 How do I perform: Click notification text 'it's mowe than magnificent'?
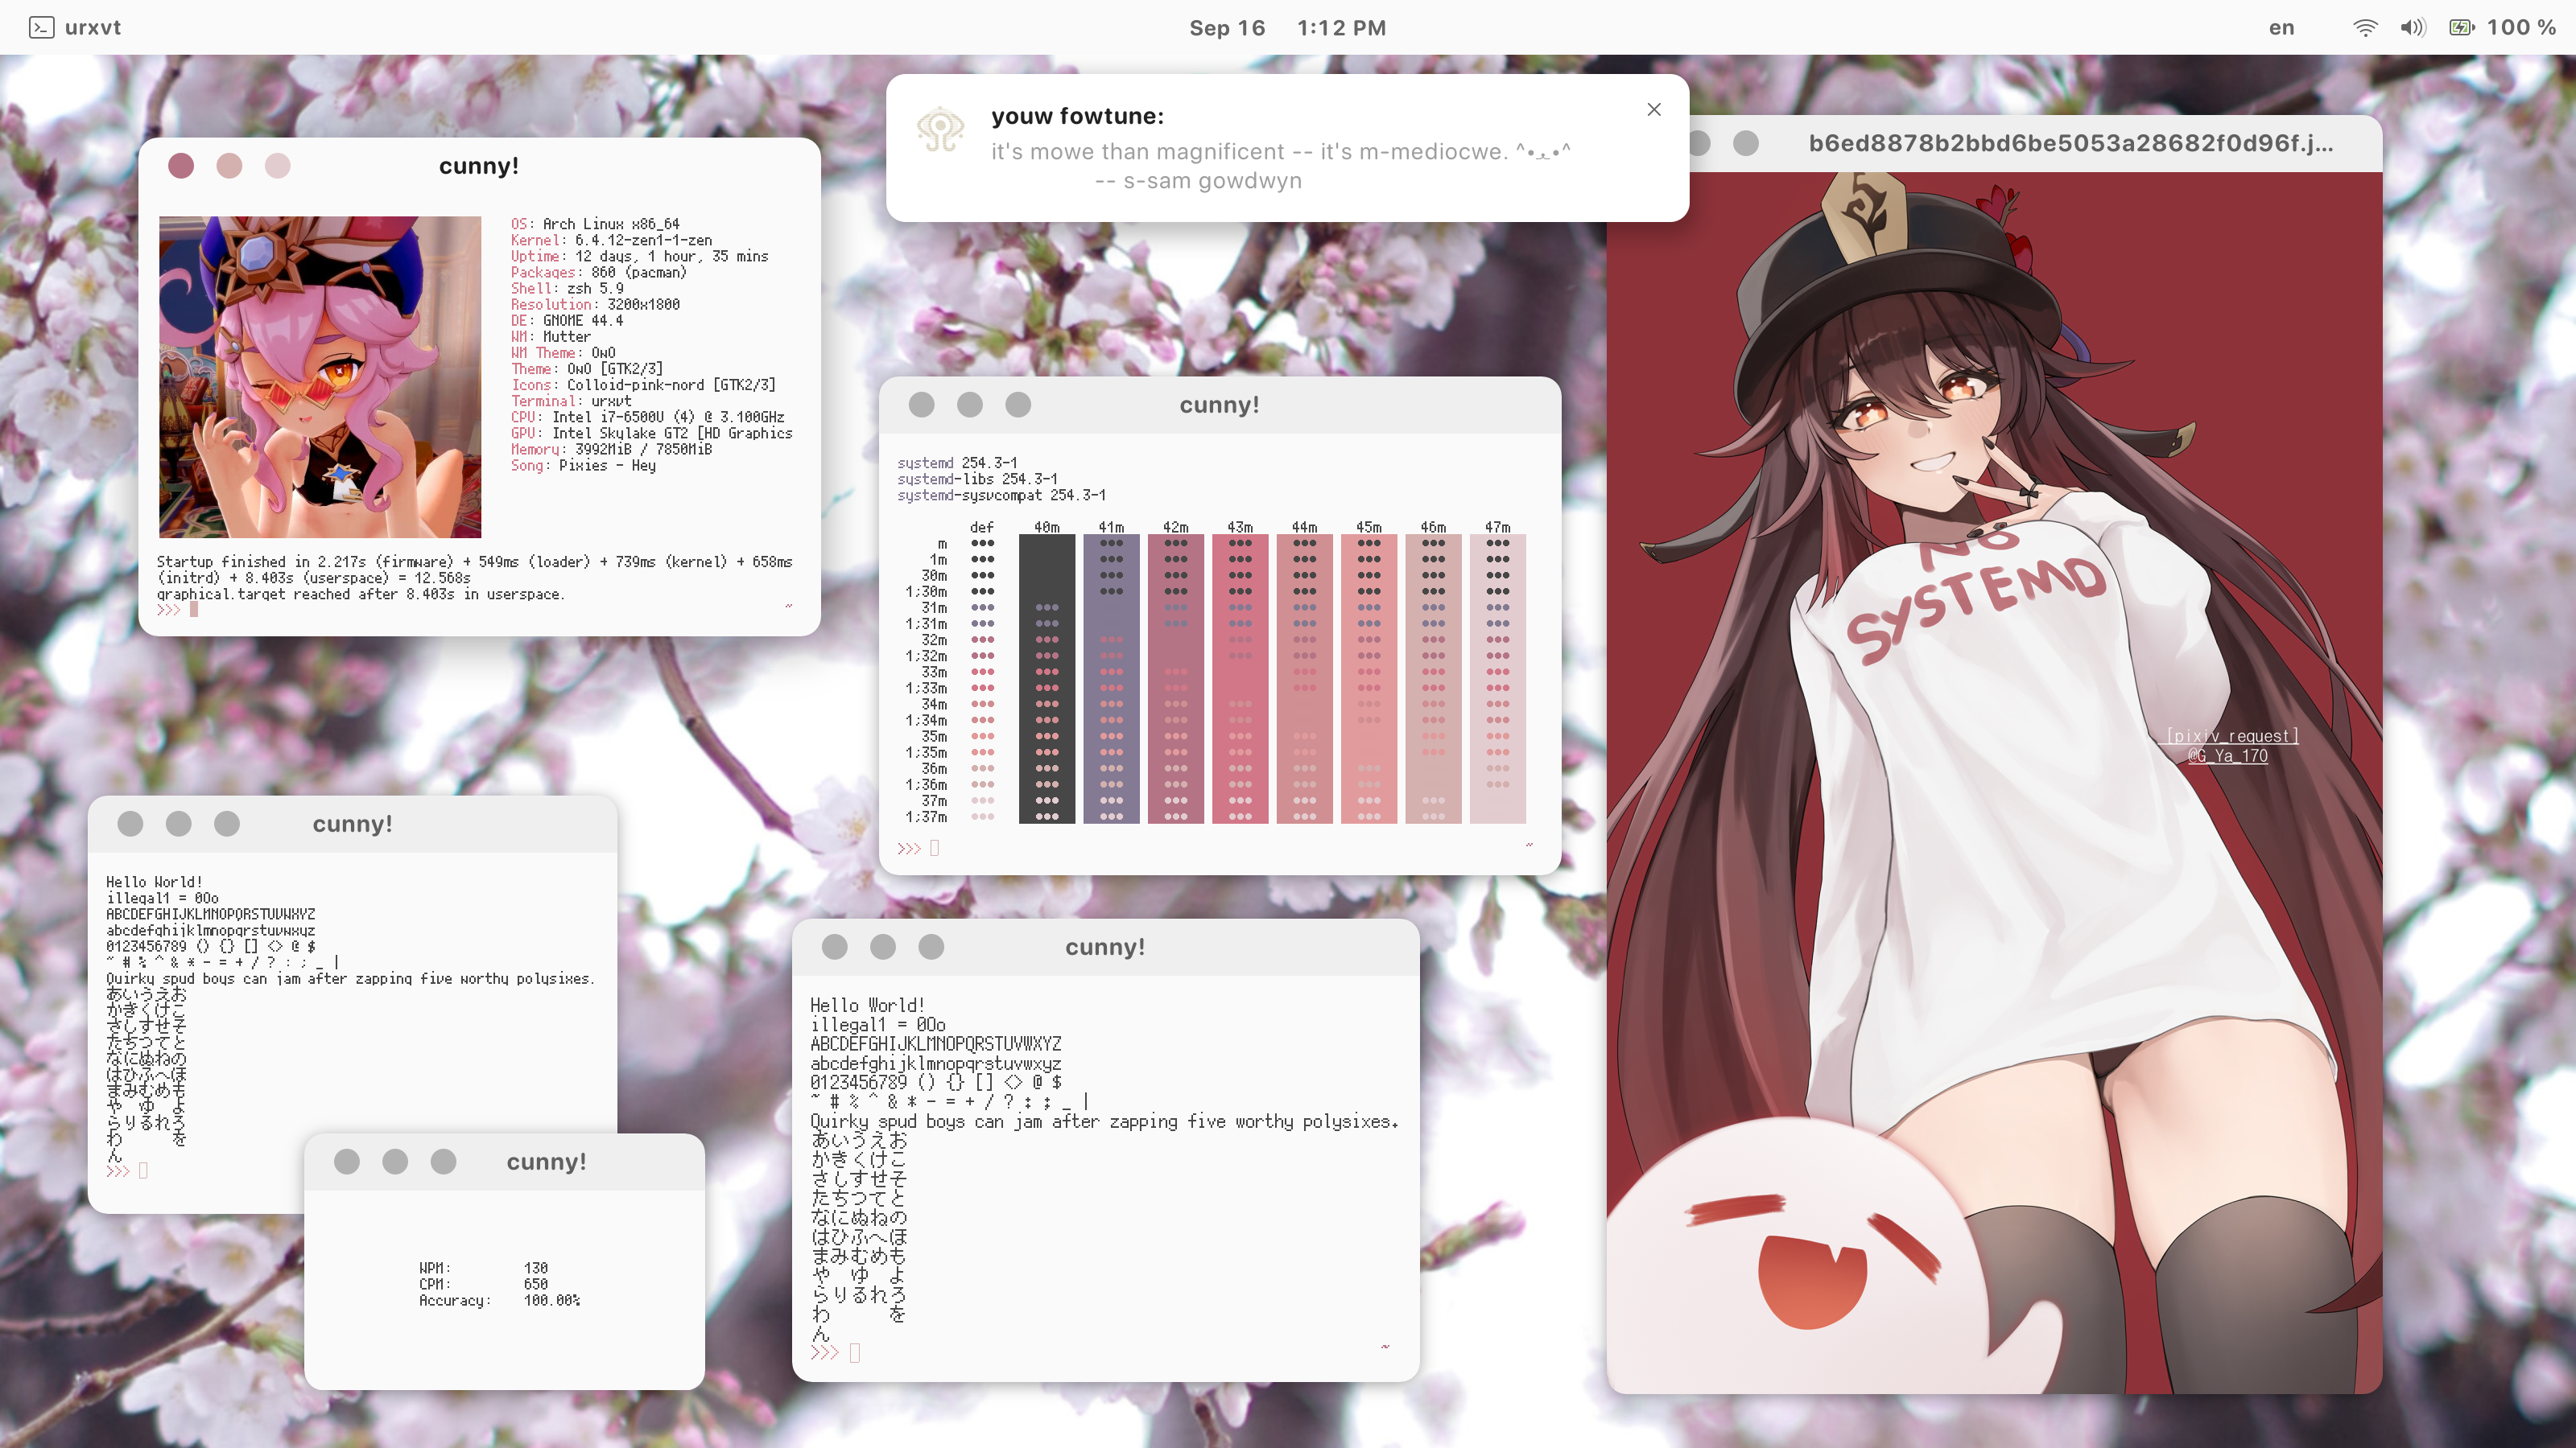click(1137, 151)
